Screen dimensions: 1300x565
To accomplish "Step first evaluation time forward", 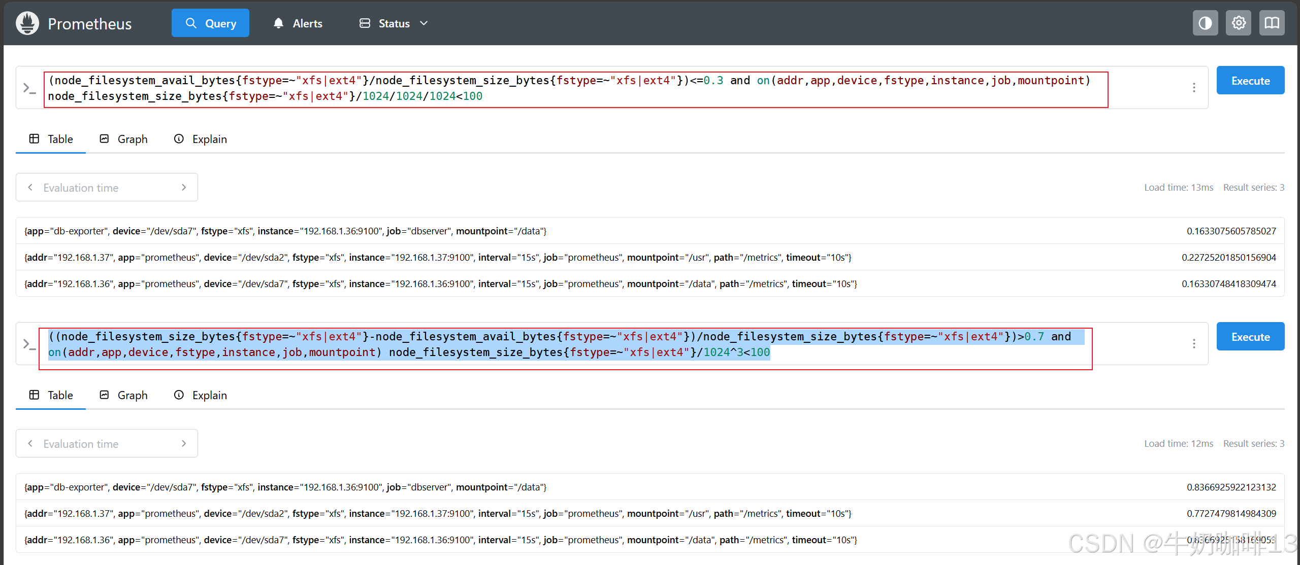I will click(184, 188).
